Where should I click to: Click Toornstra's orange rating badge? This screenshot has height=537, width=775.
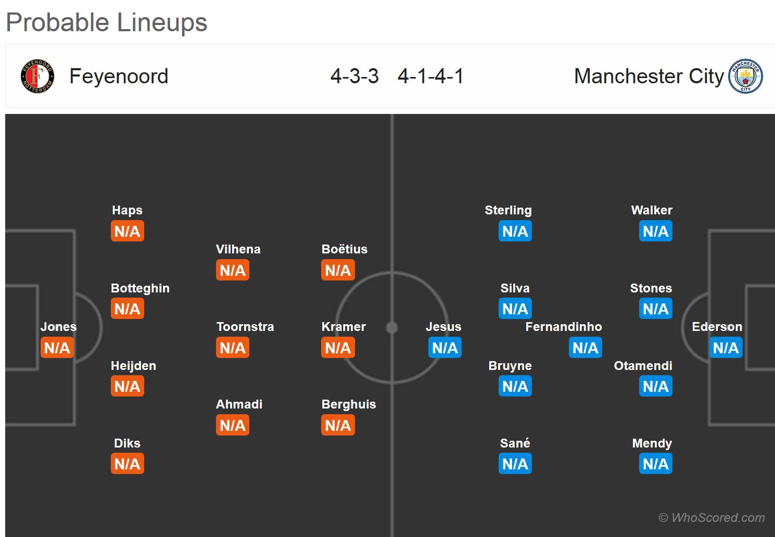point(233,348)
